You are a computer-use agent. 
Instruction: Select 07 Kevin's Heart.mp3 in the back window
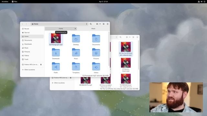pos(126,63)
